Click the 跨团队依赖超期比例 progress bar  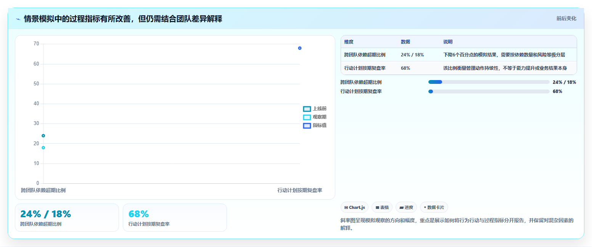click(489, 82)
